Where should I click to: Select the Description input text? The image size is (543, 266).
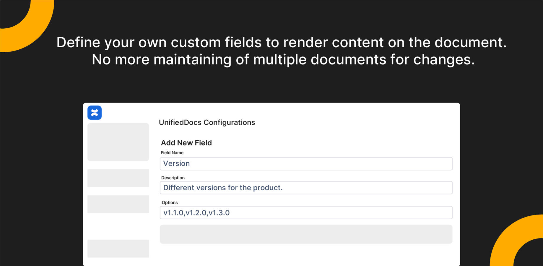[306, 188]
